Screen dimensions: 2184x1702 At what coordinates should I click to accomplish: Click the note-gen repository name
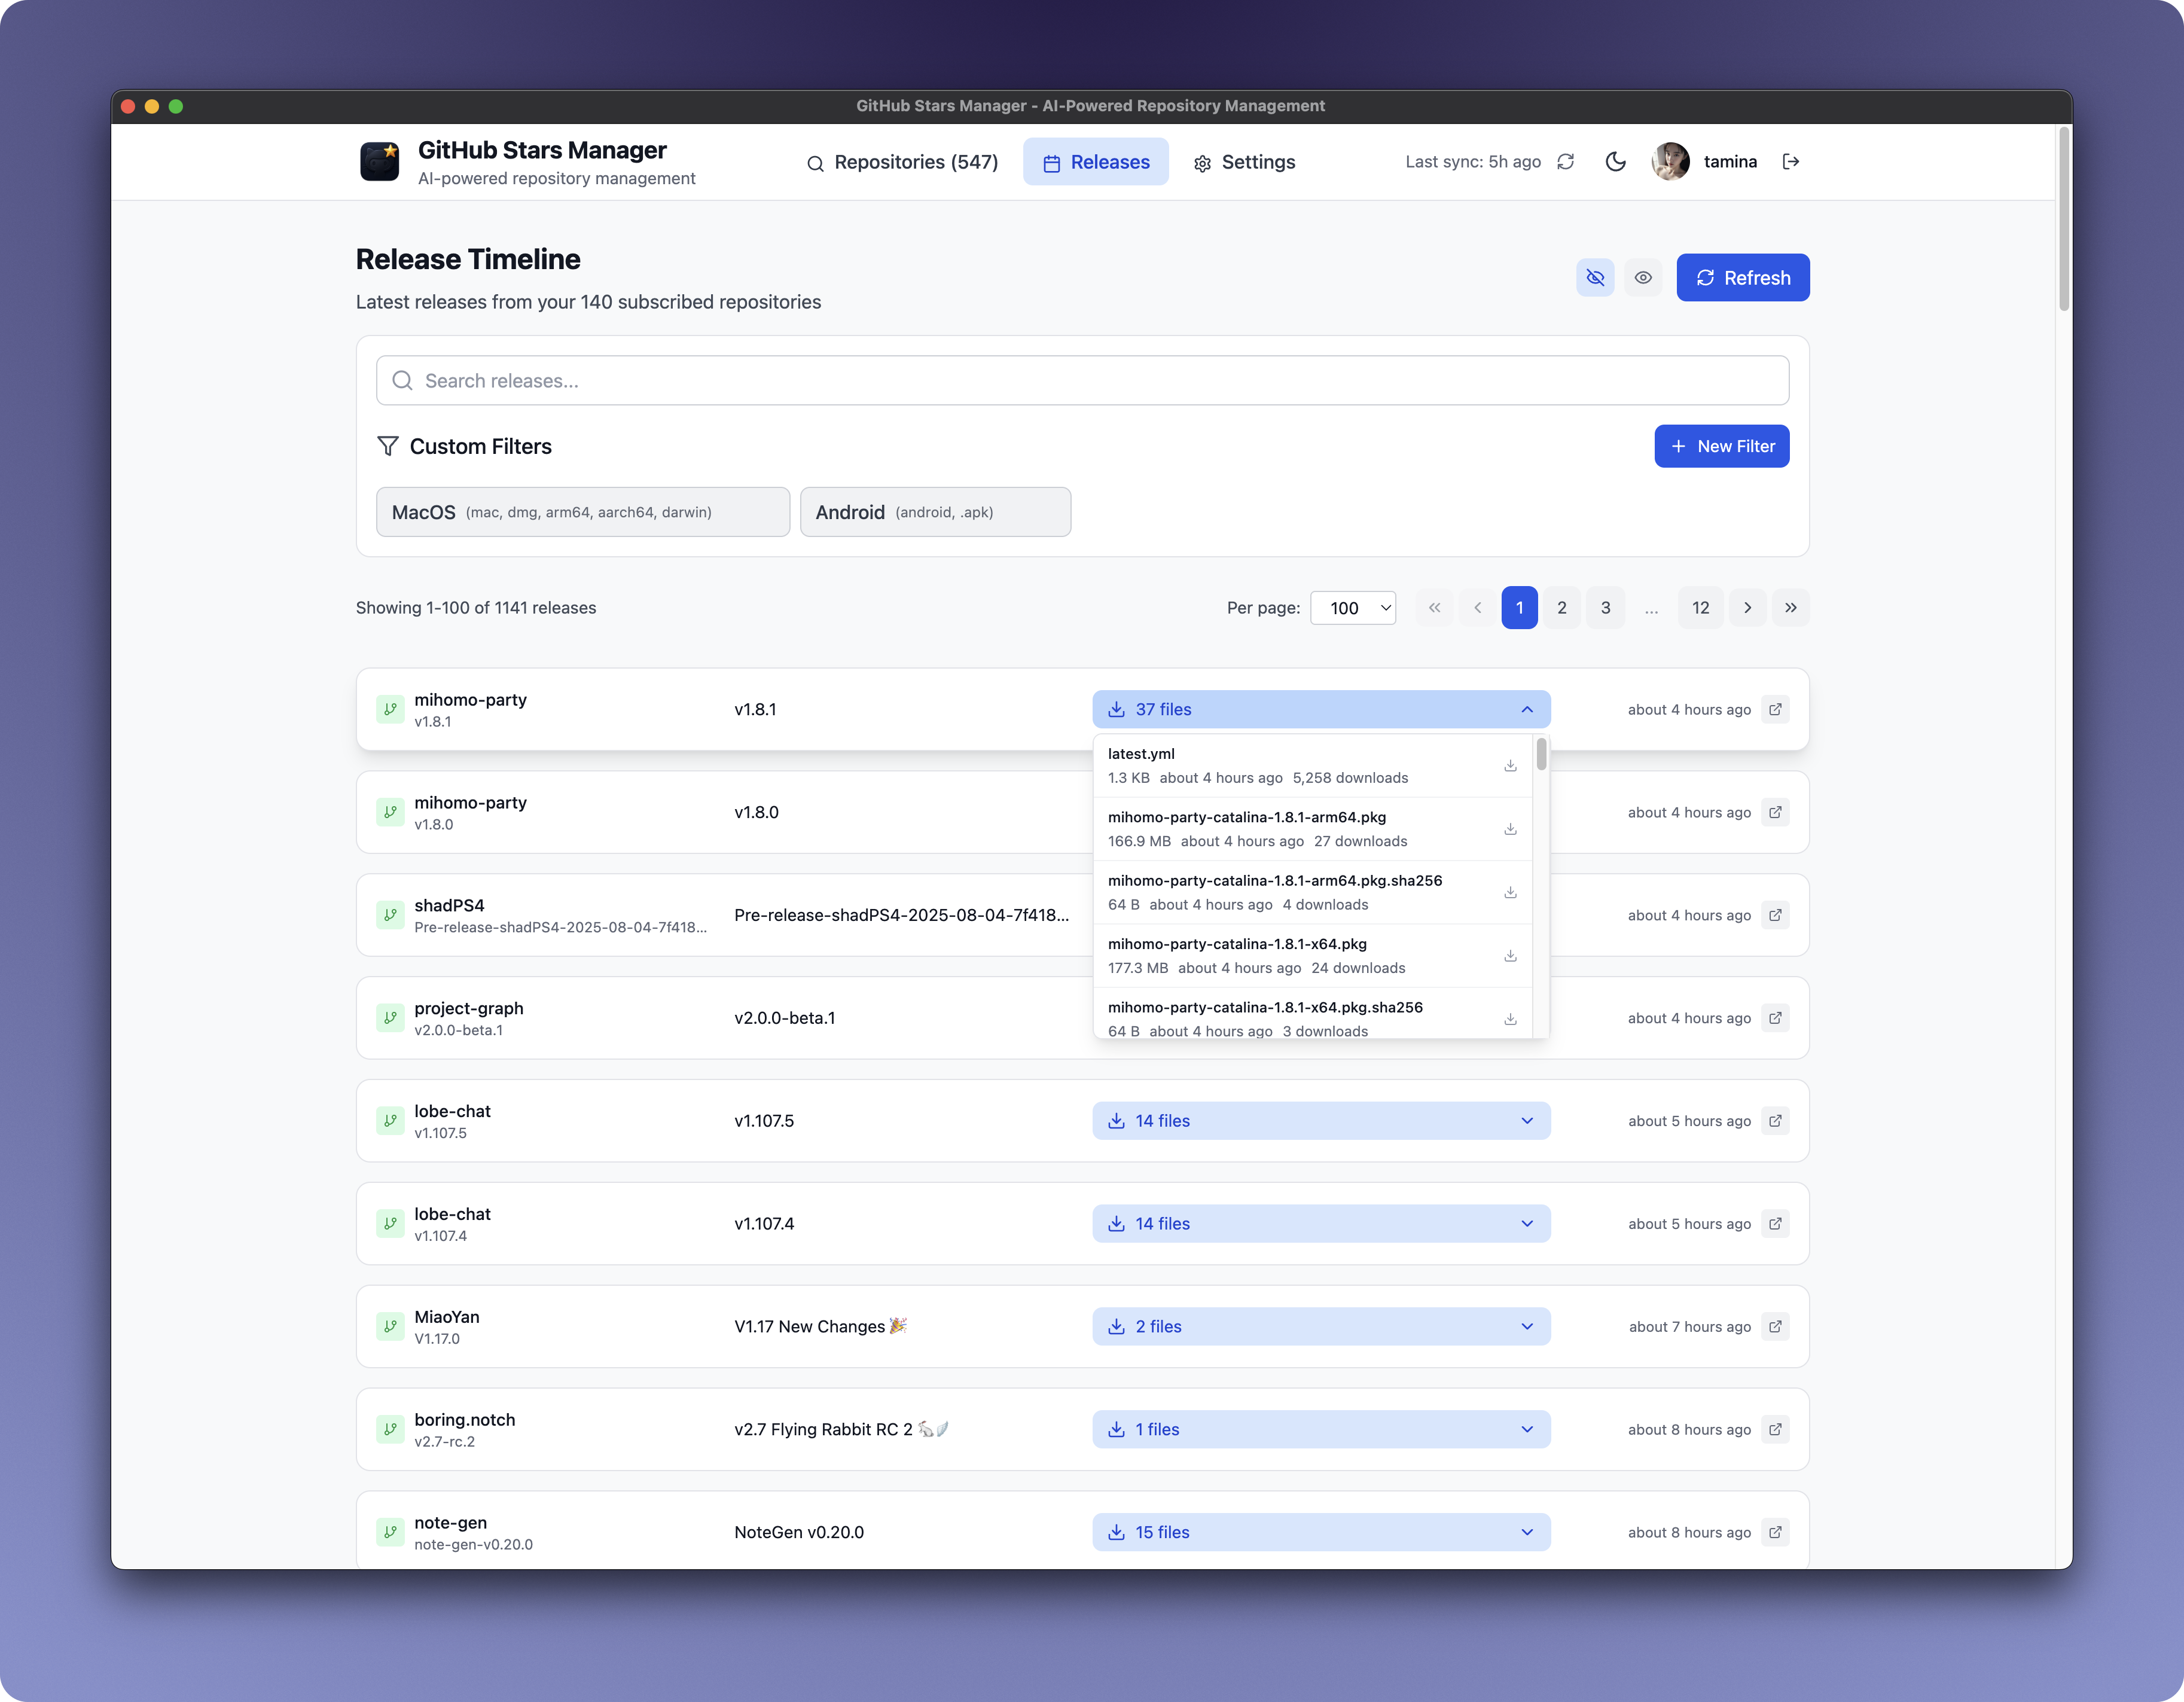[451, 1522]
